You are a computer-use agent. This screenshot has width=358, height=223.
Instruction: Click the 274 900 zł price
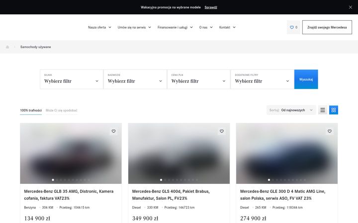pos(253,219)
